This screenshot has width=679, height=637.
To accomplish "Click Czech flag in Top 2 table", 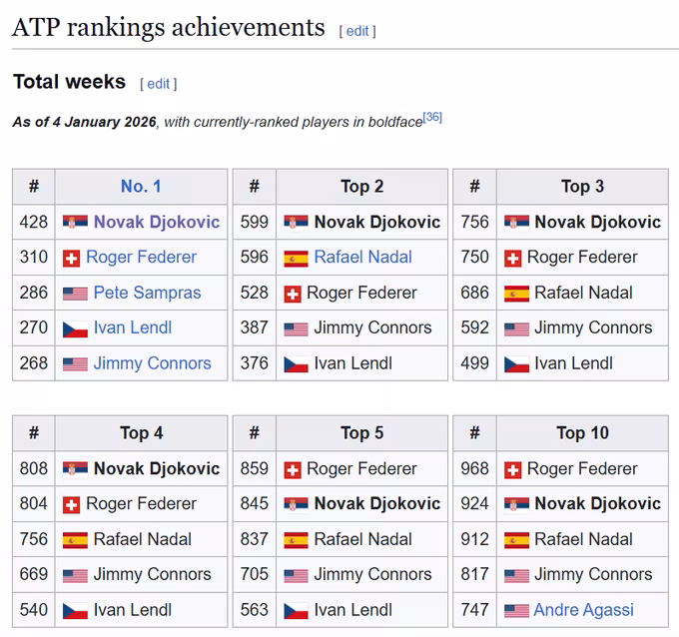I will click(x=297, y=364).
